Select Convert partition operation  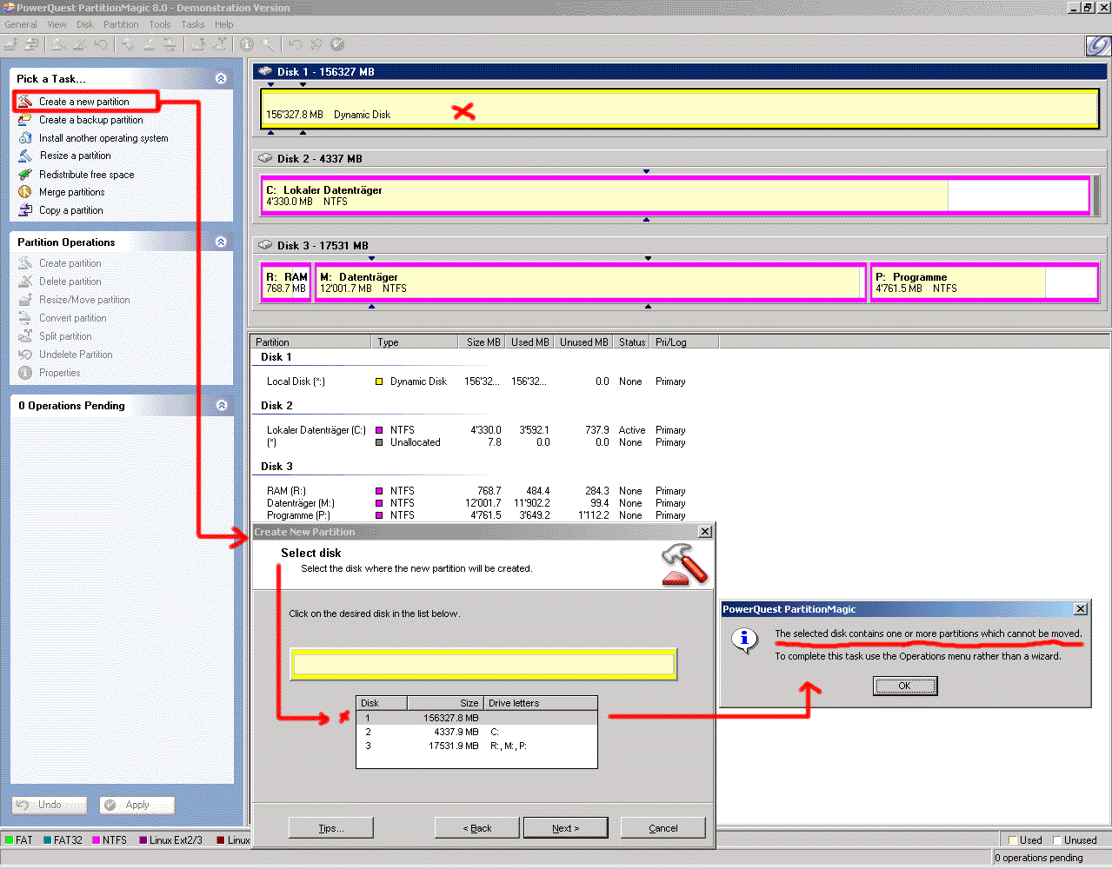[x=72, y=318]
